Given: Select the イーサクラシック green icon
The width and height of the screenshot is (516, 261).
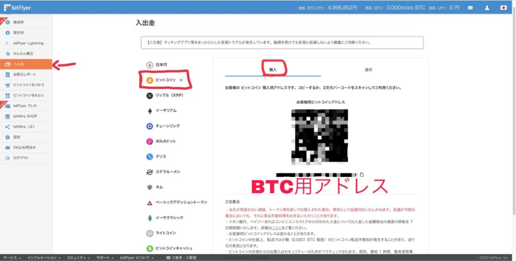Looking at the screenshot, I should (150, 218).
